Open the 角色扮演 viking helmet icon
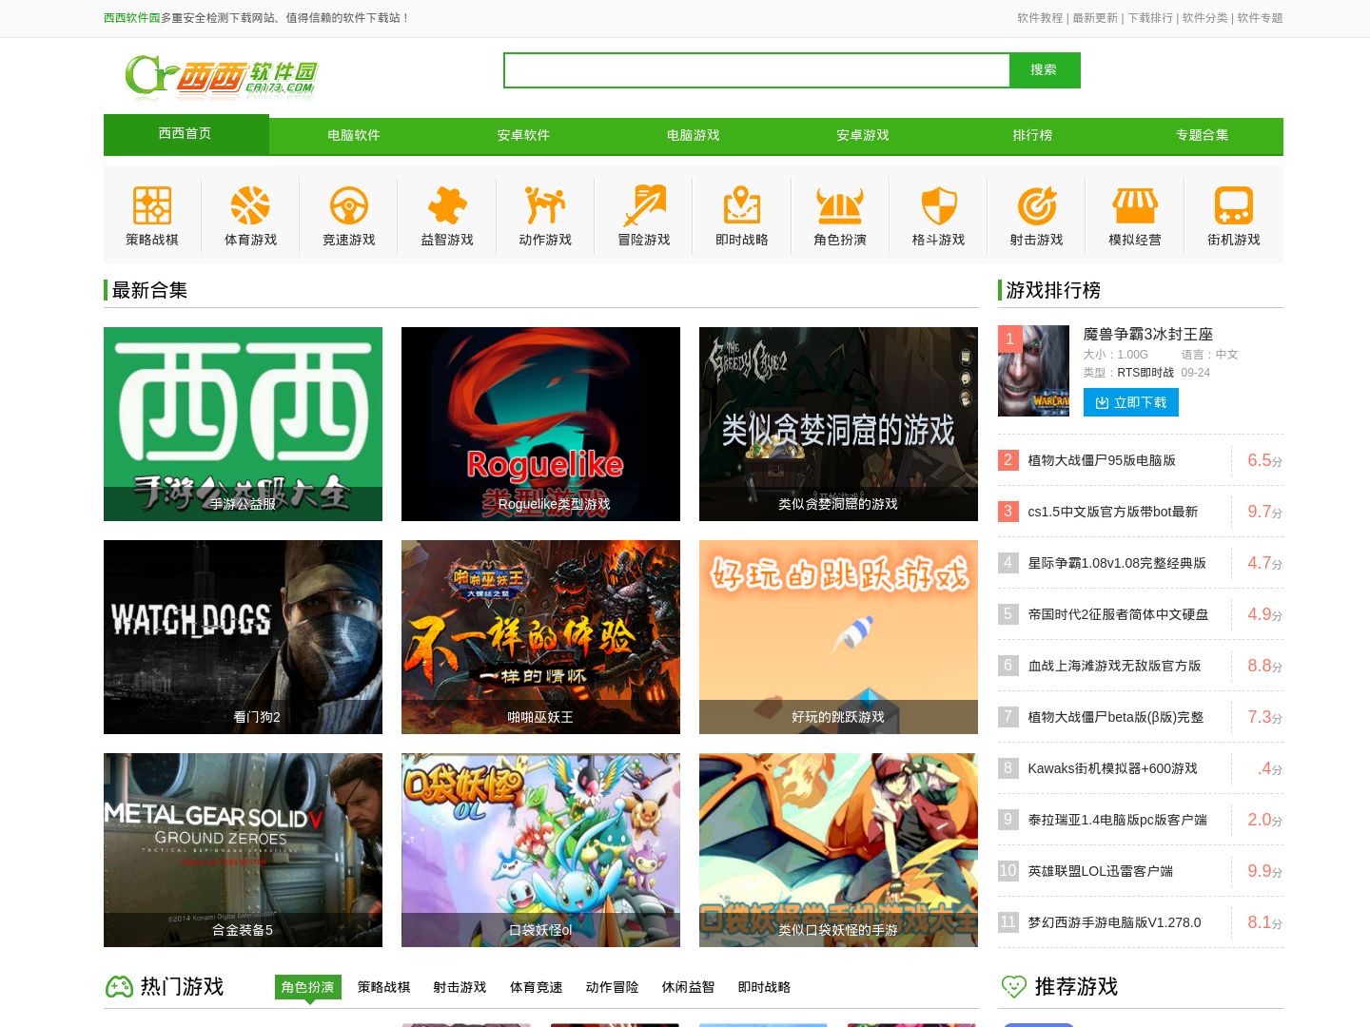The height and width of the screenshot is (1027, 1370). (x=840, y=205)
